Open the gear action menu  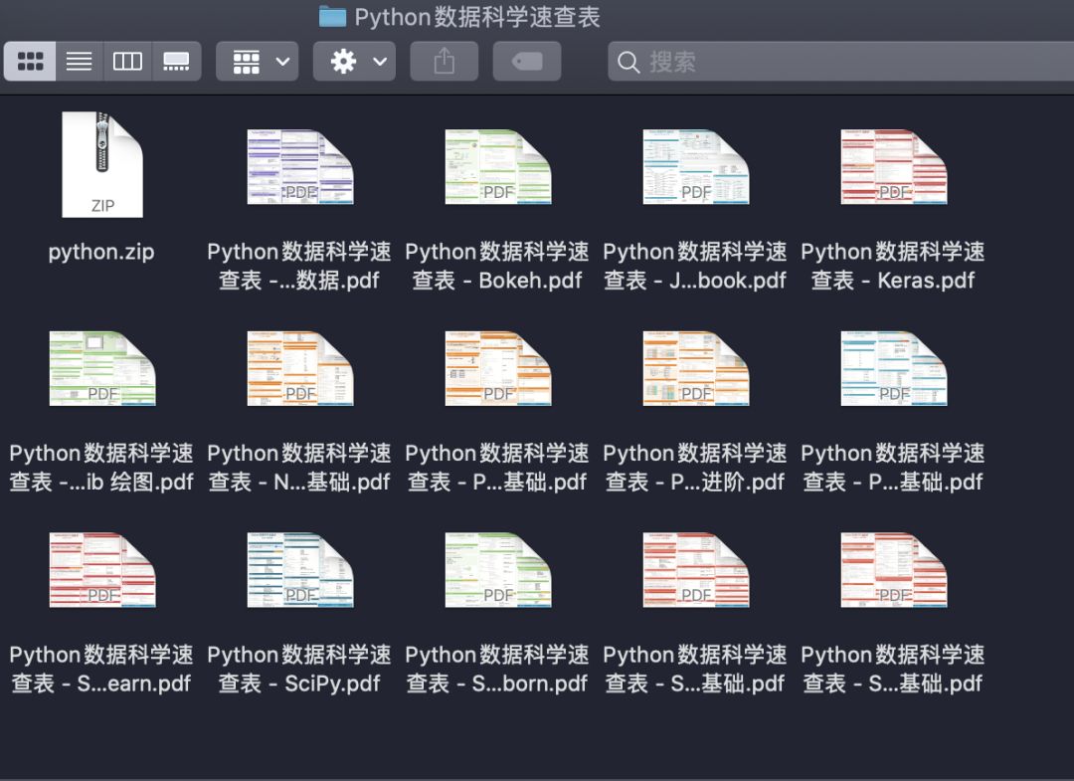(354, 61)
